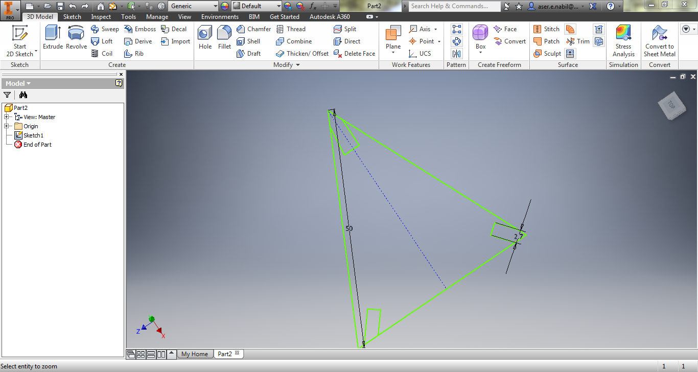Choose the Sweep feature
698x372 pixels.
105,29
